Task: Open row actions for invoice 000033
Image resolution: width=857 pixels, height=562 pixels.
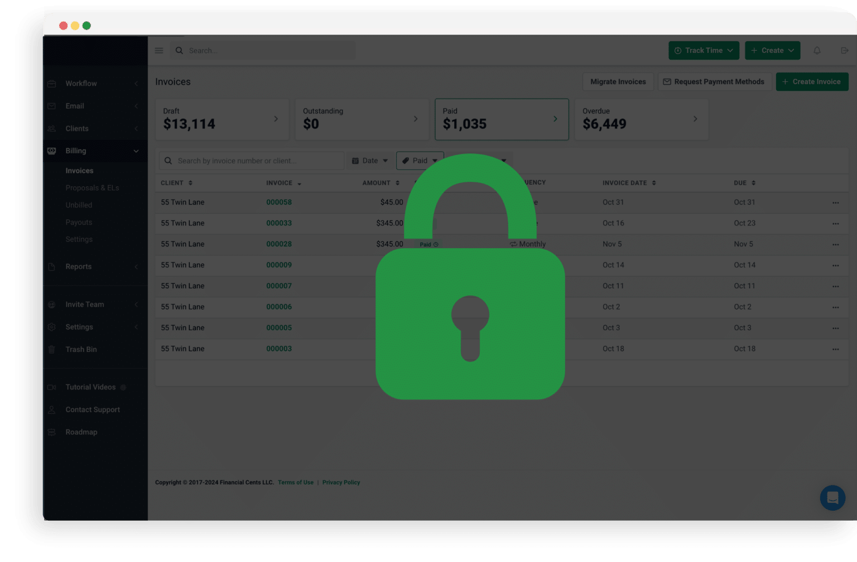Action: [835, 224]
